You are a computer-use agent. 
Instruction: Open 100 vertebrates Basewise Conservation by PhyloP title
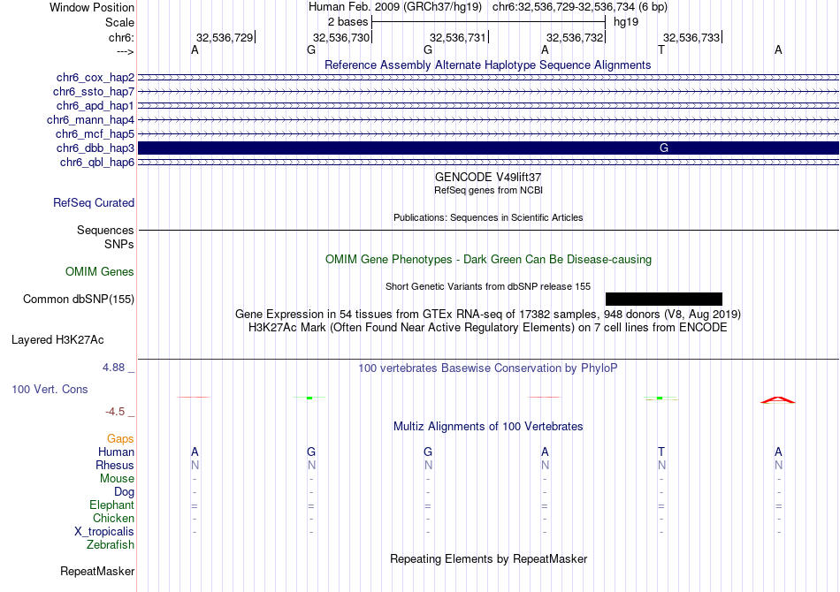tap(488, 368)
